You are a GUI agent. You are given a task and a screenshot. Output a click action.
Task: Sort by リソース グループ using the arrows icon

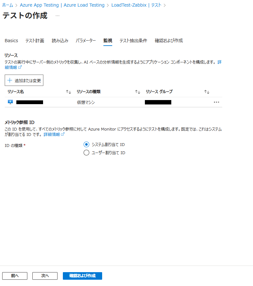(206, 92)
